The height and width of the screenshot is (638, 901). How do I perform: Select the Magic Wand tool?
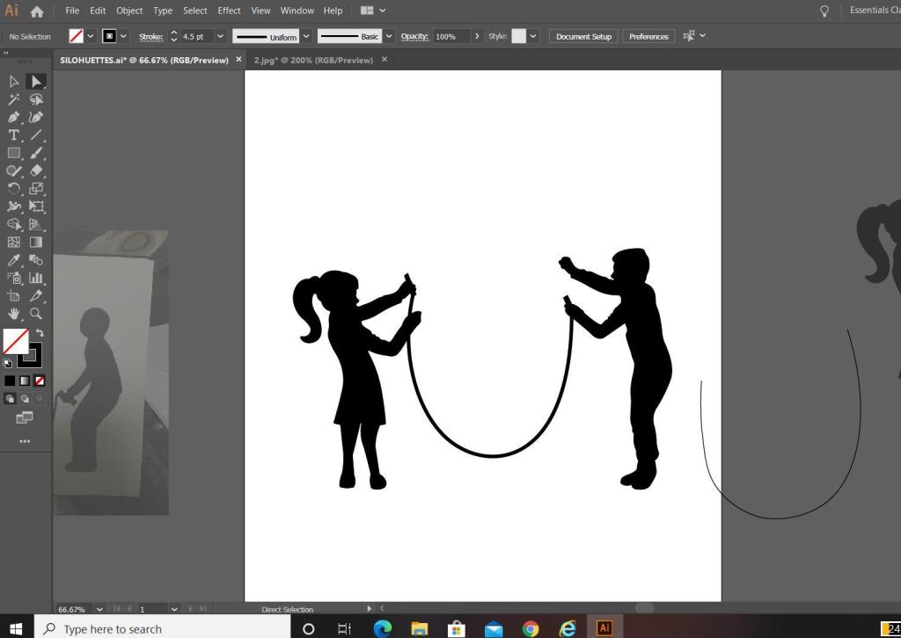tap(14, 99)
